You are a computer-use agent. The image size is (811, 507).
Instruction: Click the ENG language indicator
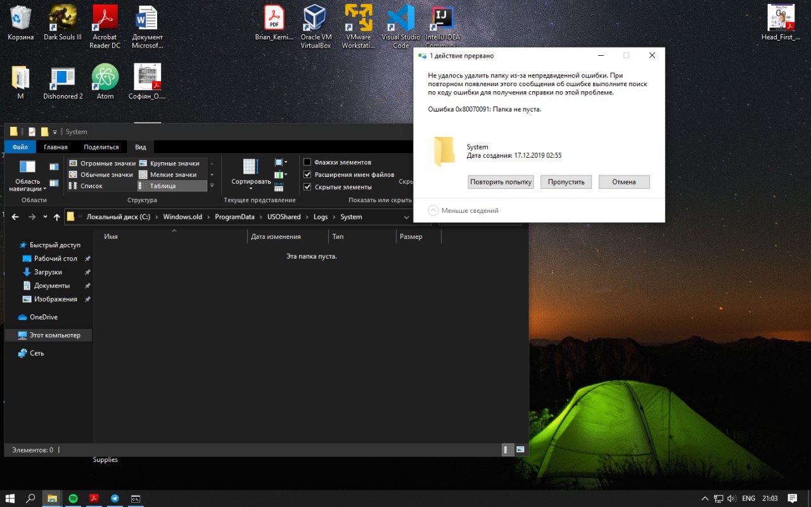[x=749, y=499]
